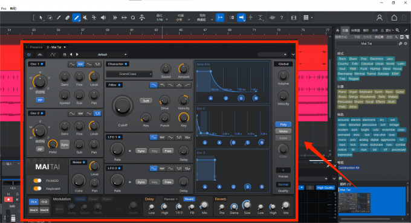Switch to the 1 - Presence tab

pos(34,47)
